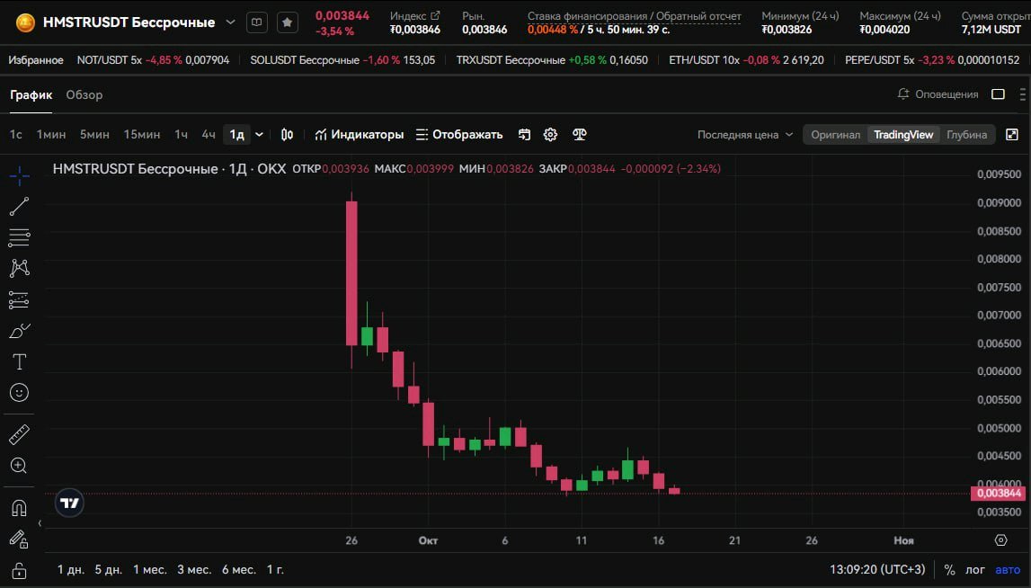Image resolution: width=1031 pixels, height=588 pixels.
Task: Toggle авто auto scale
Action: point(1008,570)
